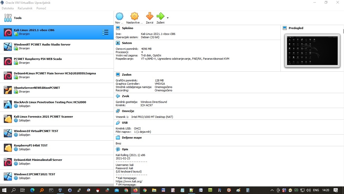Viewport: 344px width, 194px height.
Task: Open the dropdown arrow beside Zaženi
Action: [168, 18]
